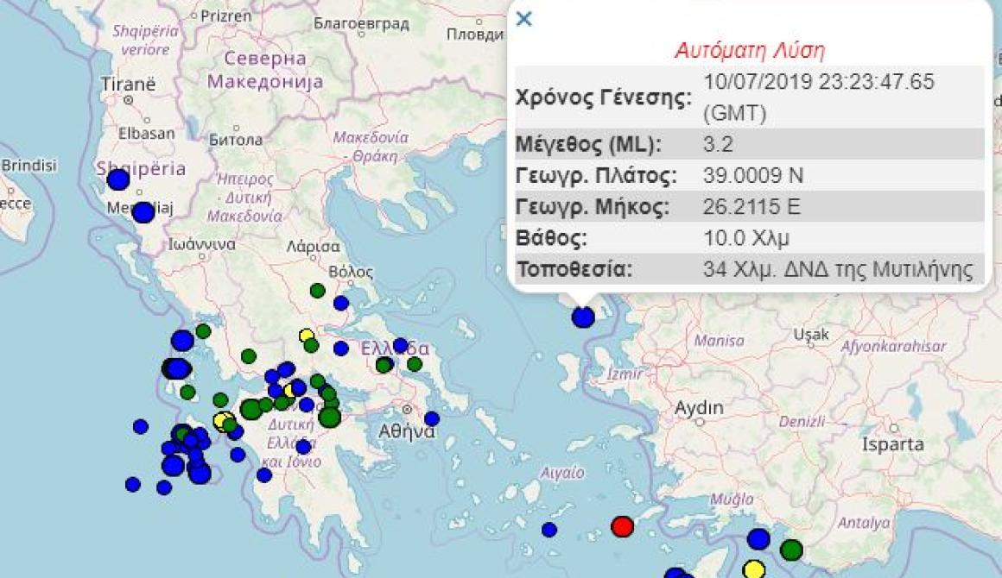
Task: Click blue marker east of Αθήνα
Action: [x=432, y=419]
